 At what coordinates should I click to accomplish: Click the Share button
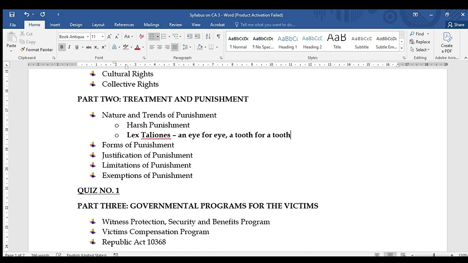pos(456,25)
